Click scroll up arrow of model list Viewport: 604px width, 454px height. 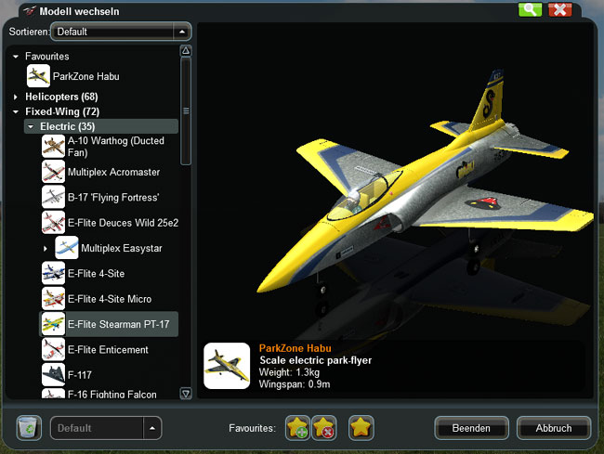tap(186, 50)
